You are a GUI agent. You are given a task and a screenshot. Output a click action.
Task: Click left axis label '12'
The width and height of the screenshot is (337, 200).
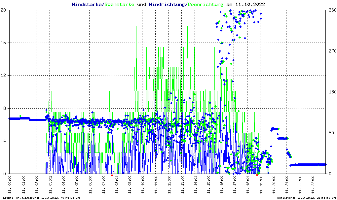coord(3,76)
